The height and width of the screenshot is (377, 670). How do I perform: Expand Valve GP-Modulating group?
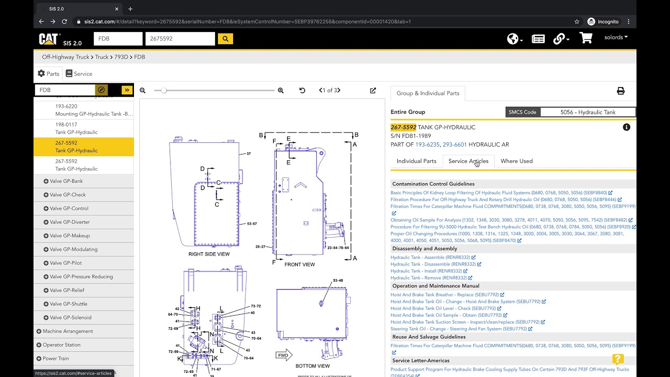(46, 249)
